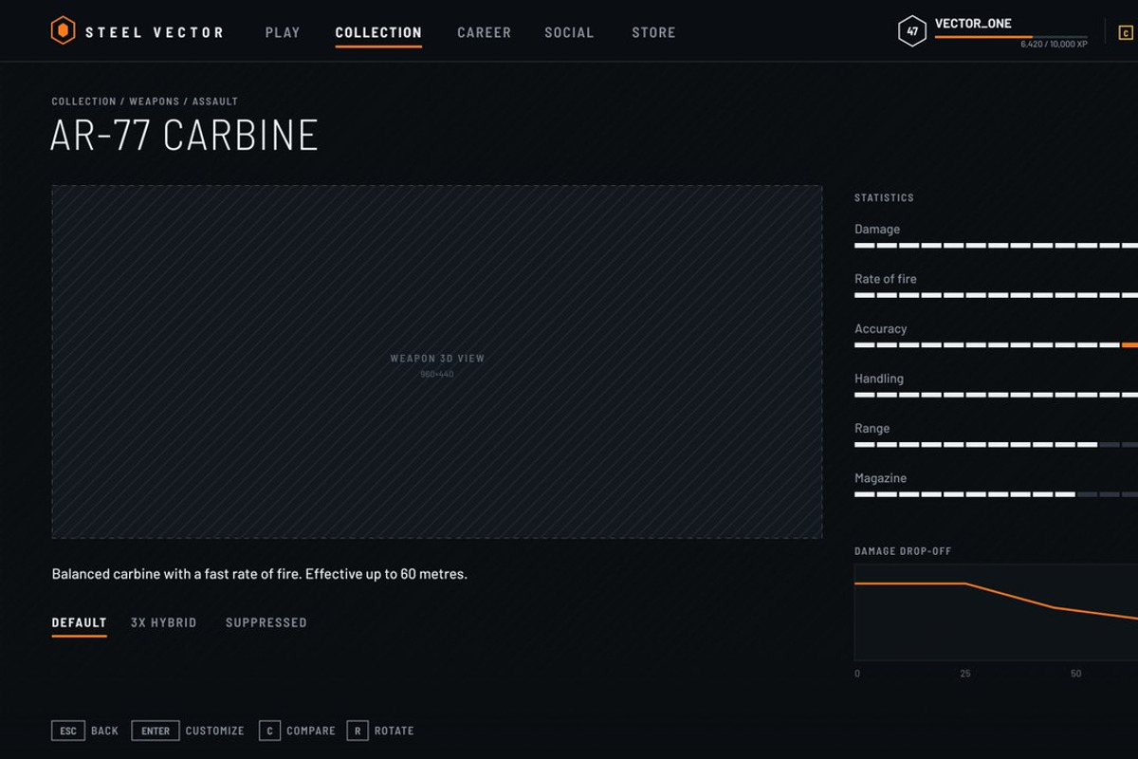Click the 'Handling' stat label

[x=879, y=379]
